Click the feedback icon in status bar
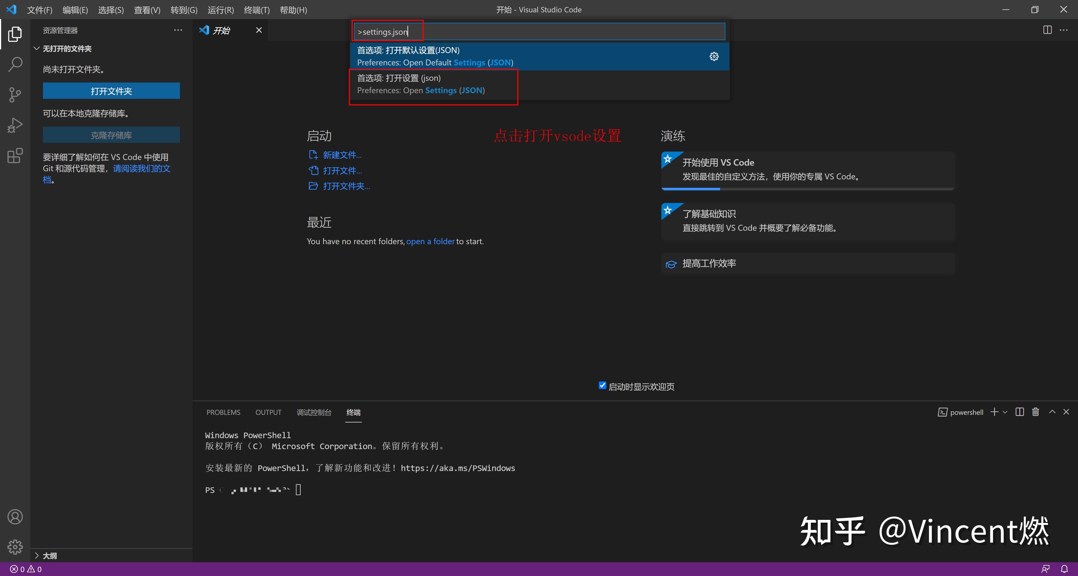 (1045, 569)
